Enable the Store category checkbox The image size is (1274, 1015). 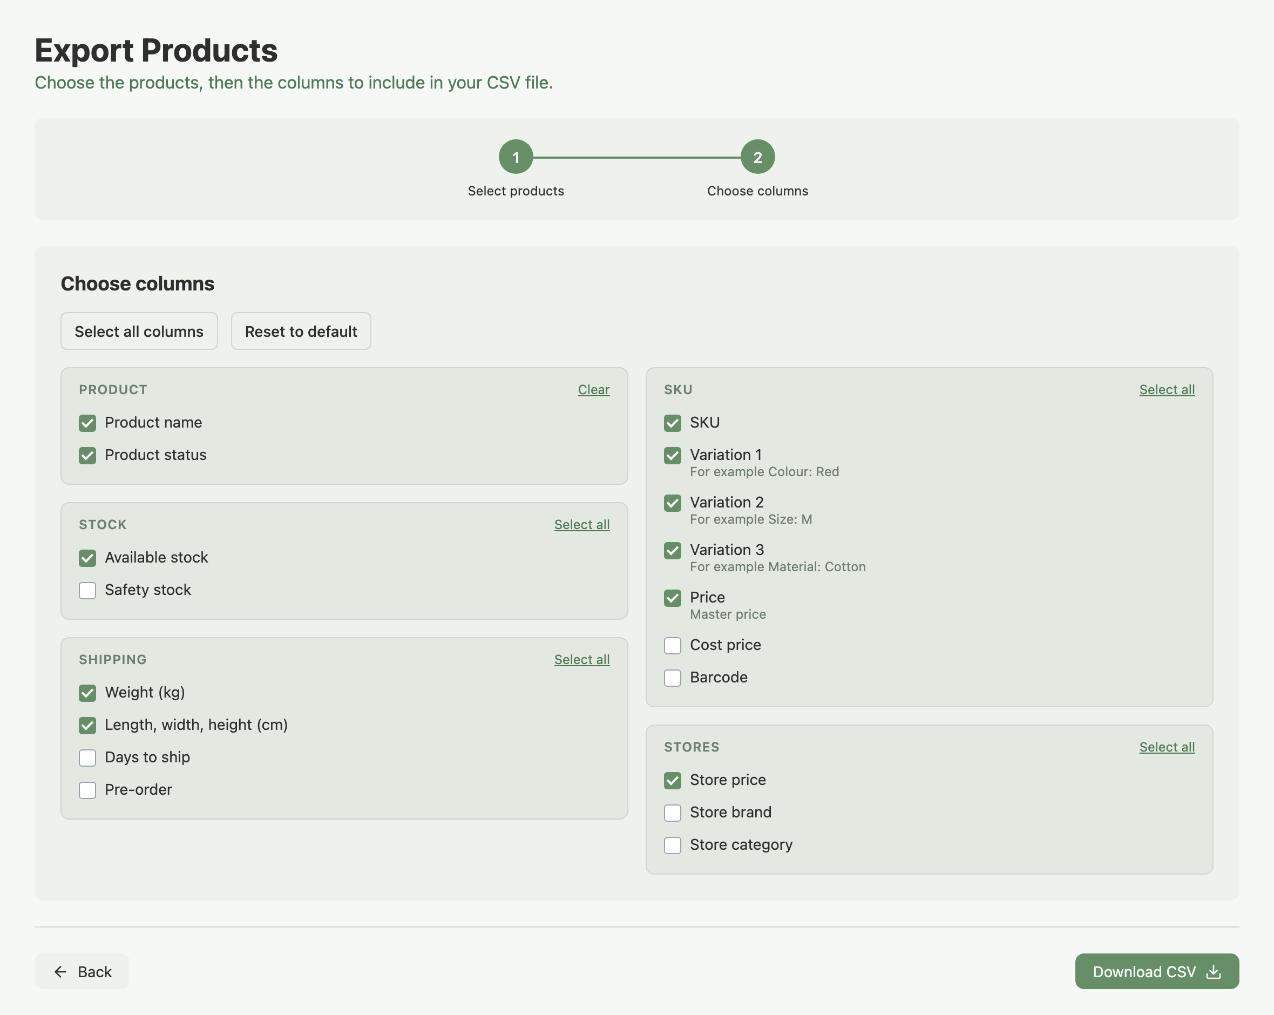(673, 845)
